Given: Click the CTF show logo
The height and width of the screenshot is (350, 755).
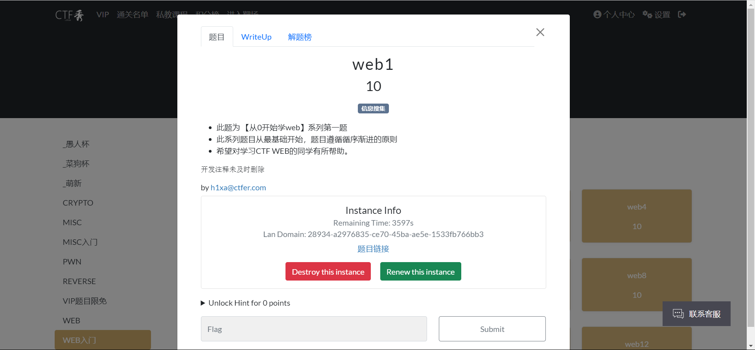Looking at the screenshot, I should click(x=70, y=15).
